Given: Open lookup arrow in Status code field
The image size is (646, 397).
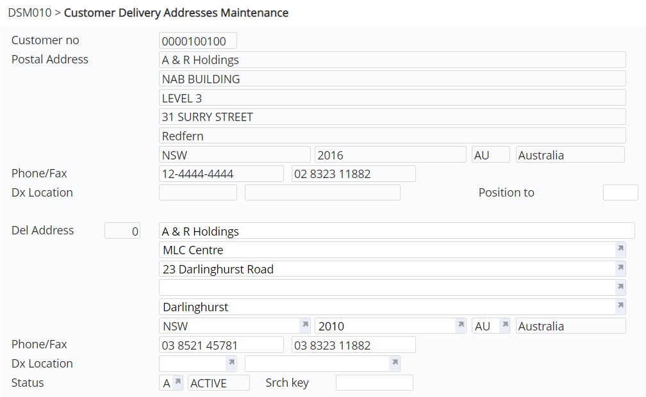Looking at the screenshot, I should click(x=178, y=382).
